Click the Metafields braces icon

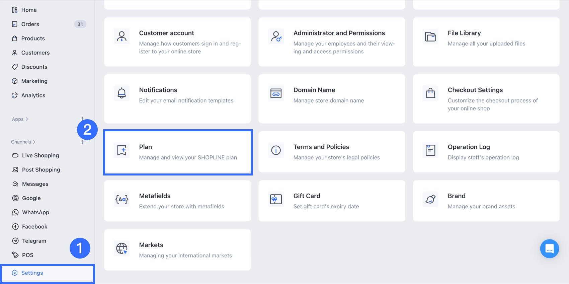[x=122, y=199]
